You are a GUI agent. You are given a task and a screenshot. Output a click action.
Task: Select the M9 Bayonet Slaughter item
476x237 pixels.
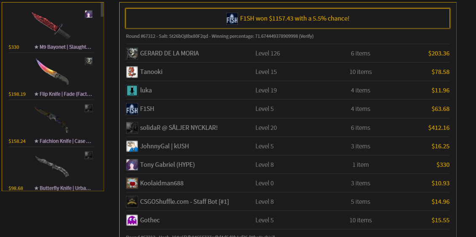click(x=51, y=29)
